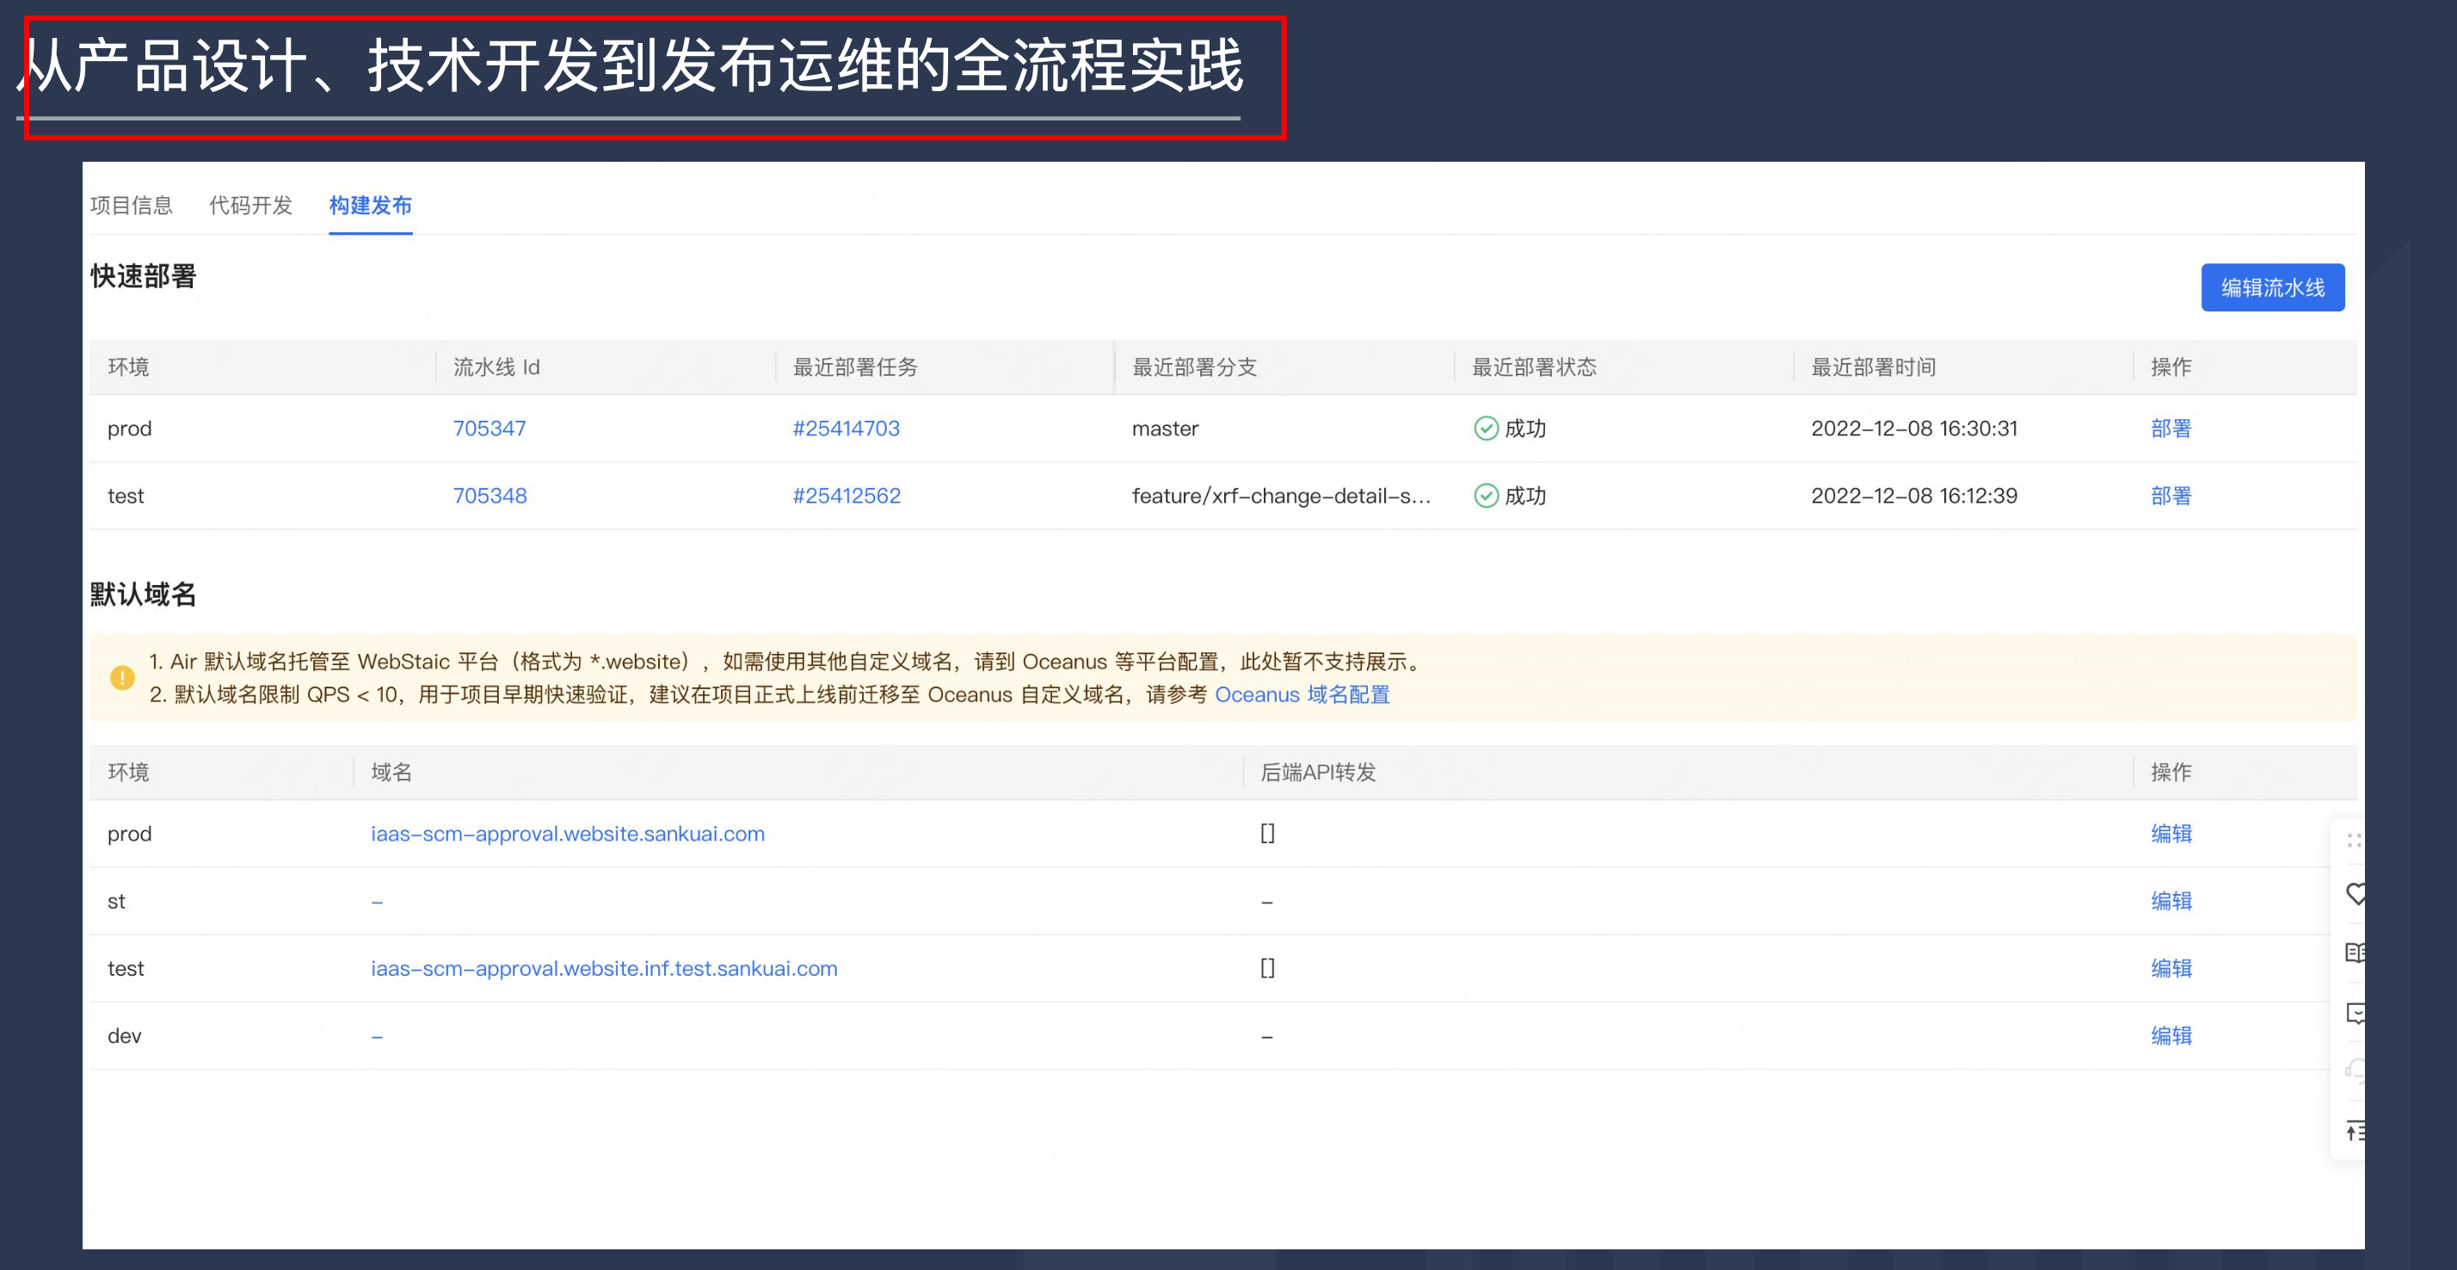Image resolution: width=2457 pixels, height=1270 pixels.
Task: Click 部署 for the test pipeline row
Action: pyautogui.click(x=2171, y=496)
